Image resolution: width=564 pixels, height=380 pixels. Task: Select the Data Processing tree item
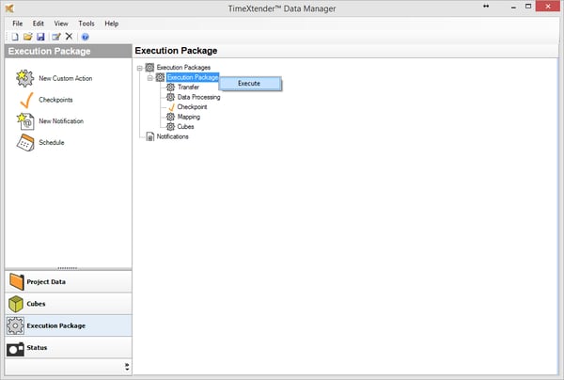pyautogui.click(x=198, y=97)
